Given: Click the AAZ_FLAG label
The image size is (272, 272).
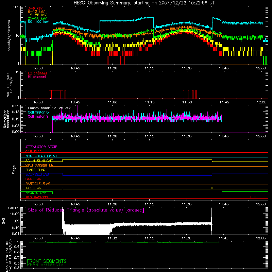Looking at the screenshot, I should coord(33,188).
